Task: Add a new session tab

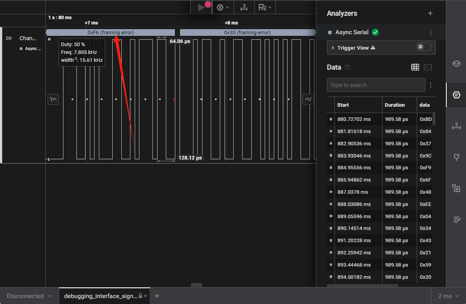Action: (x=157, y=296)
